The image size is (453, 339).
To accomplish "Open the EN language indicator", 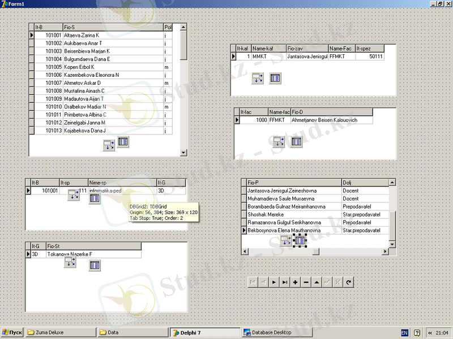I will 404,333.
